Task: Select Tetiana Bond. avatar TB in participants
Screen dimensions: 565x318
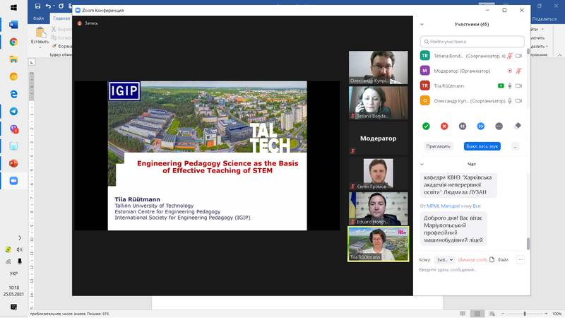Action: tap(425, 56)
